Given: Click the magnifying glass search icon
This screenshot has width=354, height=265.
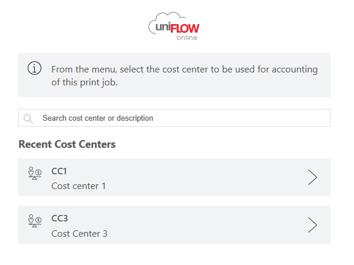Looking at the screenshot, I should 28,118.
